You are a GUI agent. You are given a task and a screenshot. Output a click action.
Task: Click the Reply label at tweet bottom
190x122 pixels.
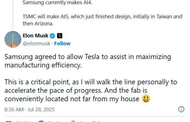point(54,121)
